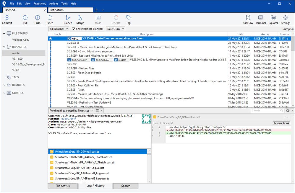Switch to the Search bottom tab
The width and height of the screenshot is (295, 193).
(126, 186)
